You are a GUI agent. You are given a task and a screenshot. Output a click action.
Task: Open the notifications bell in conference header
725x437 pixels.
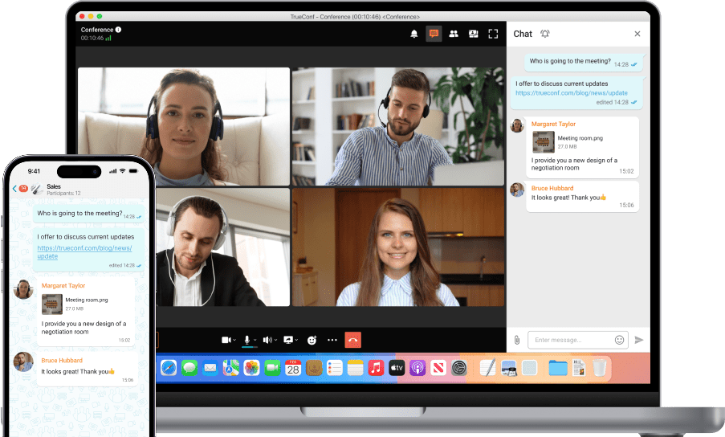pyautogui.click(x=414, y=34)
